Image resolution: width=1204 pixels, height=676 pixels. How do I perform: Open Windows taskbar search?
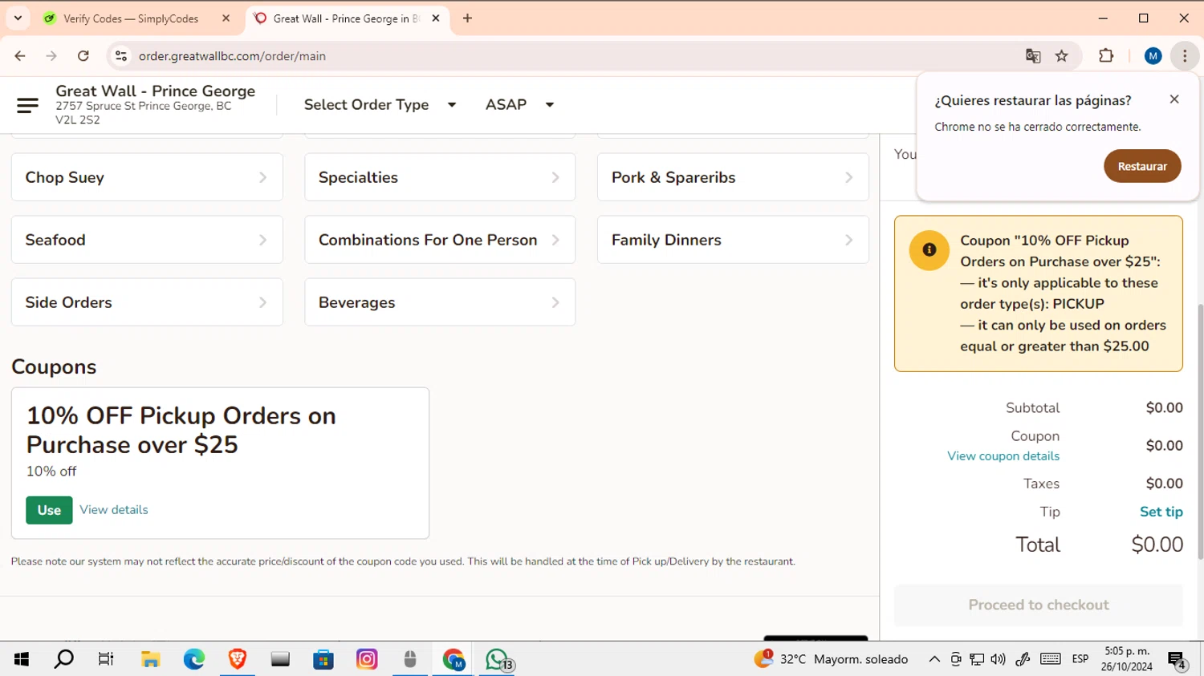pos(63,659)
